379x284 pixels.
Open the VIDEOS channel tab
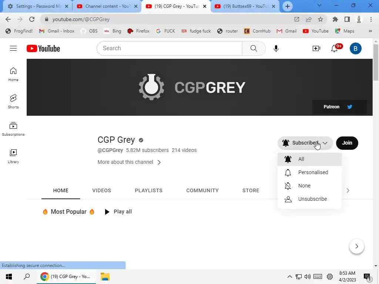click(x=101, y=190)
